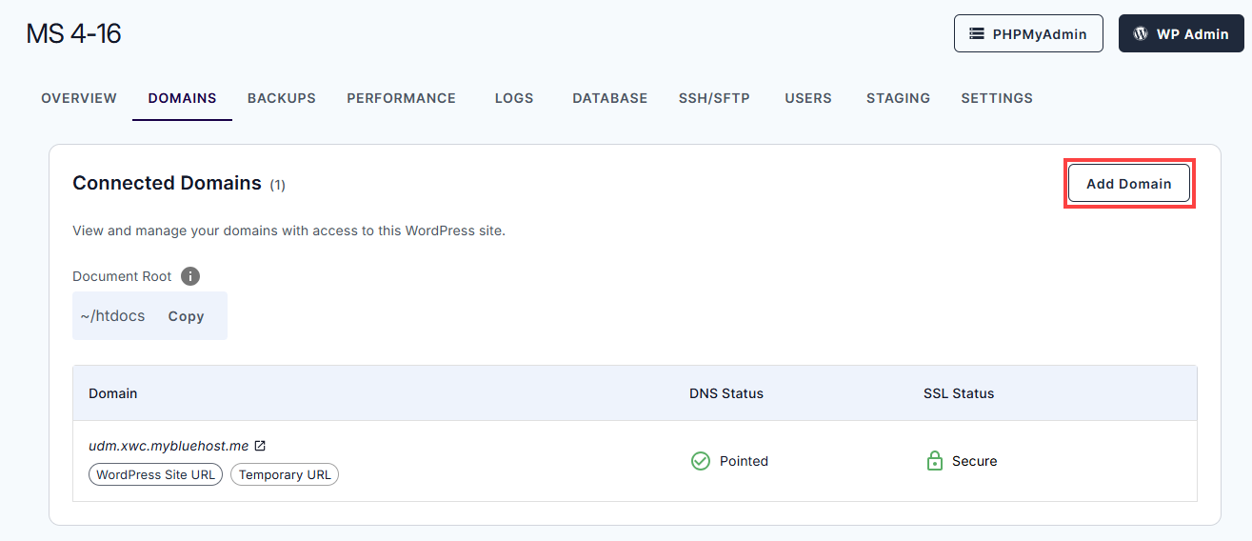Copy the ~/htdocs document root path
This screenshot has height=541, width=1252.
(x=186, y=316)
